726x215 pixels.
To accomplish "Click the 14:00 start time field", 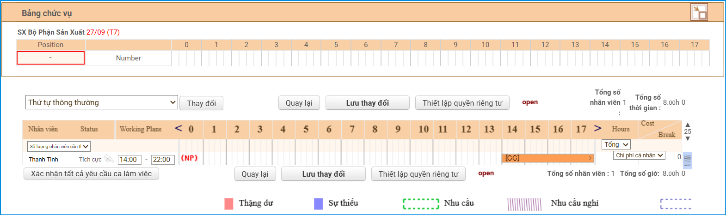I will 129,160.
